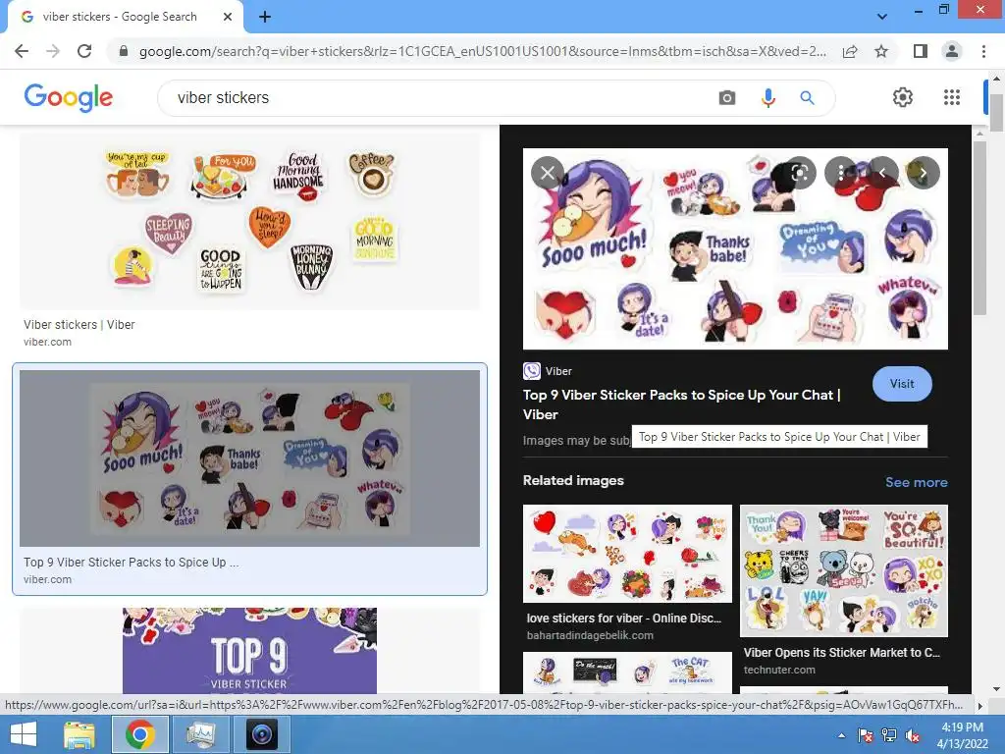Open love stickers for viber related image
Viewport: 1005px width, 754px height.
coord(627,554)
